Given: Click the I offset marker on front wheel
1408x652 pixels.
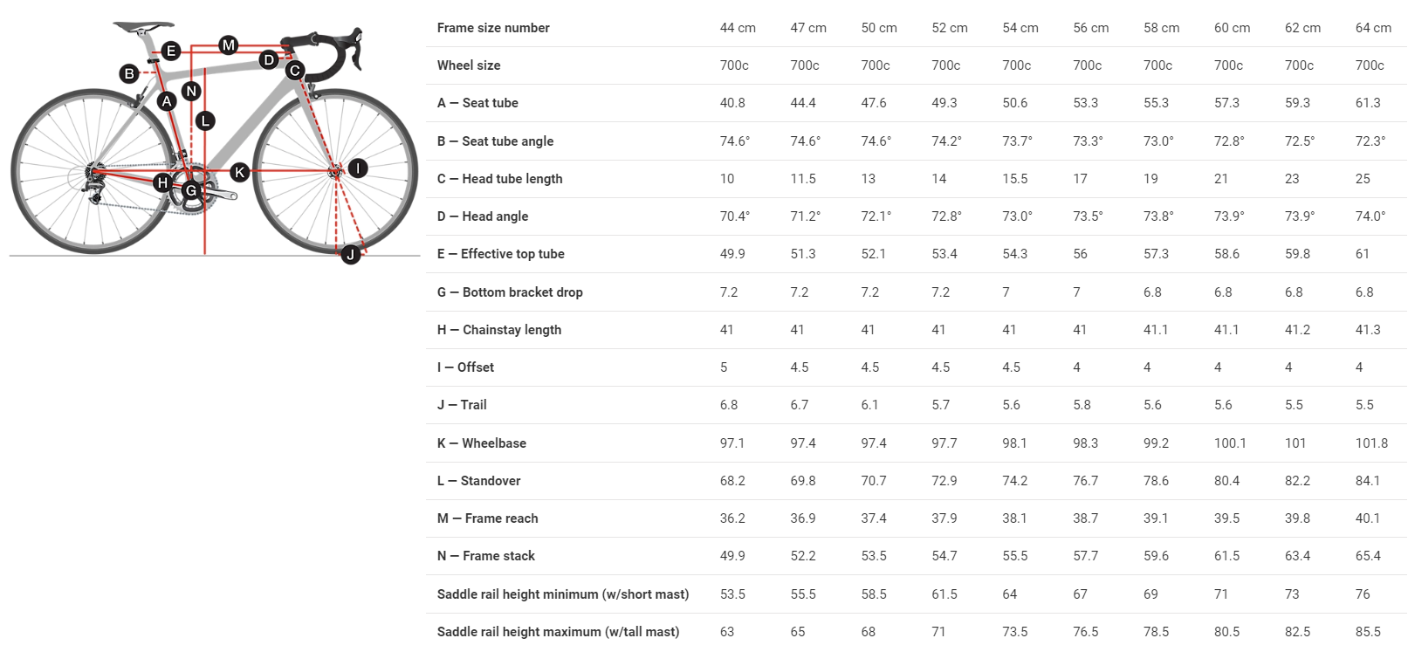Looking at the screenshot, I should click(x=358, y=168).
